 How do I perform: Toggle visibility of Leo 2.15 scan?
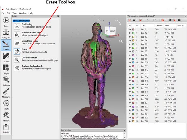pos(130,81)
